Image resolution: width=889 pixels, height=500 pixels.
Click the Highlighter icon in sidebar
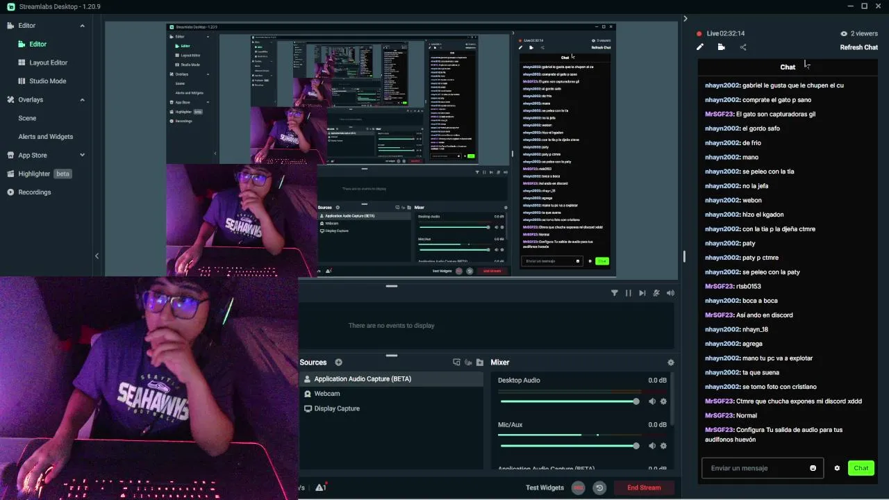point(10,174)
